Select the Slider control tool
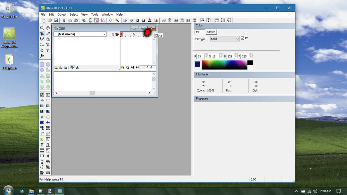Image resolution: width=347 pixels, height=195 pixels. tap(48, 122)
